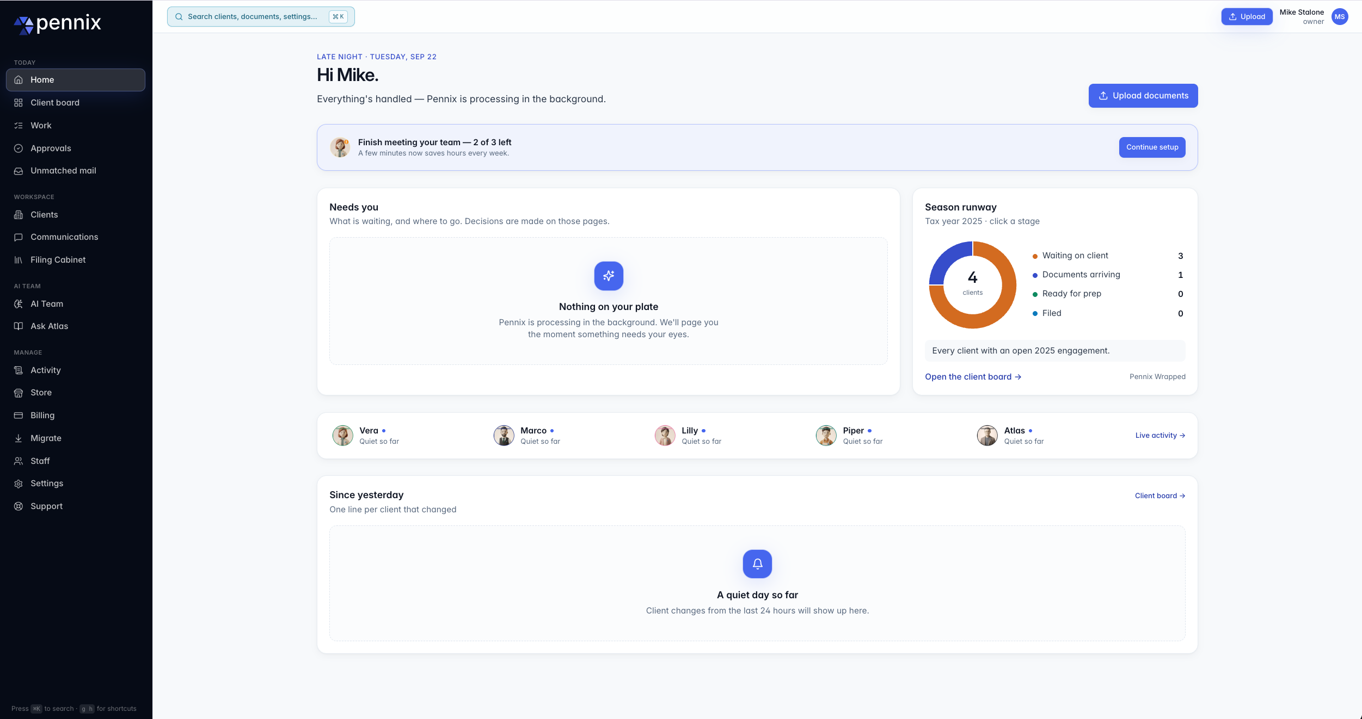Click the Unmatched mail inbox icon

(x=19, y=171)
